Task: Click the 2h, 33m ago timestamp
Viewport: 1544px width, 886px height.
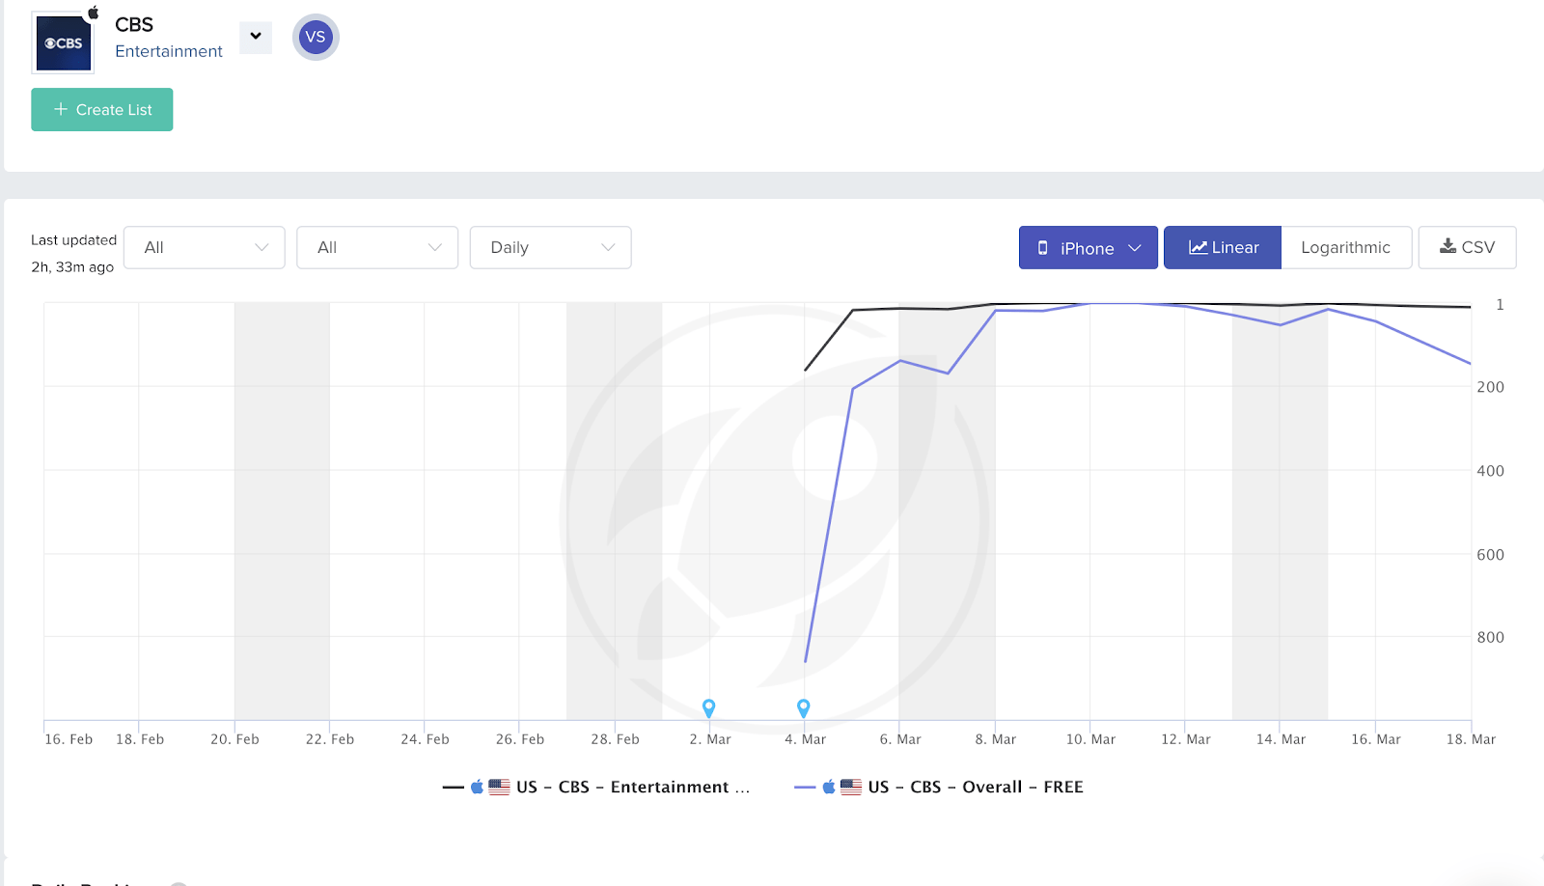Action: tap(72, 267)
